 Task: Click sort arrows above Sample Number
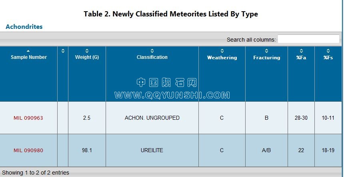pyautogui.click(x=28, y=51)
